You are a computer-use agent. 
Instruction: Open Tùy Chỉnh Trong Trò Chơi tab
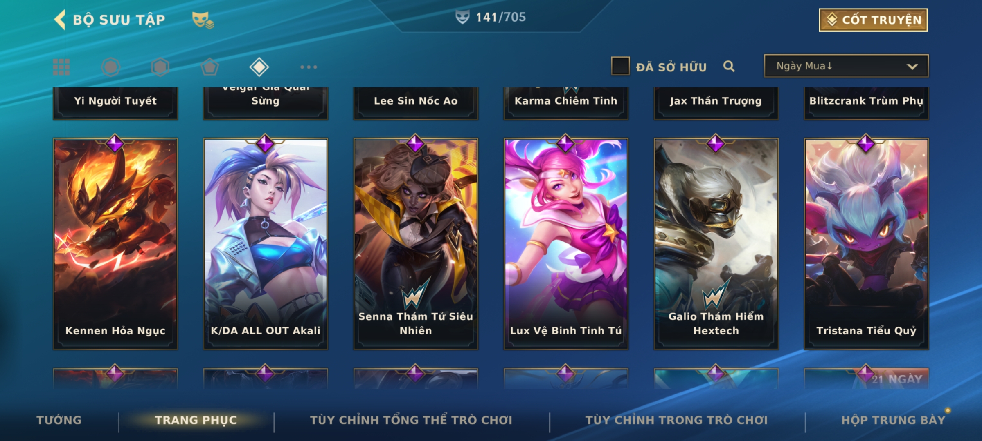(676, 420)
